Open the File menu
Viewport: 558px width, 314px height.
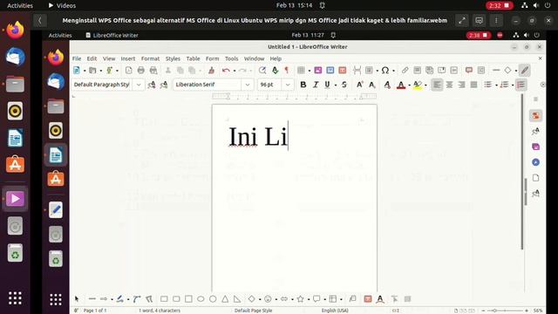77,58
